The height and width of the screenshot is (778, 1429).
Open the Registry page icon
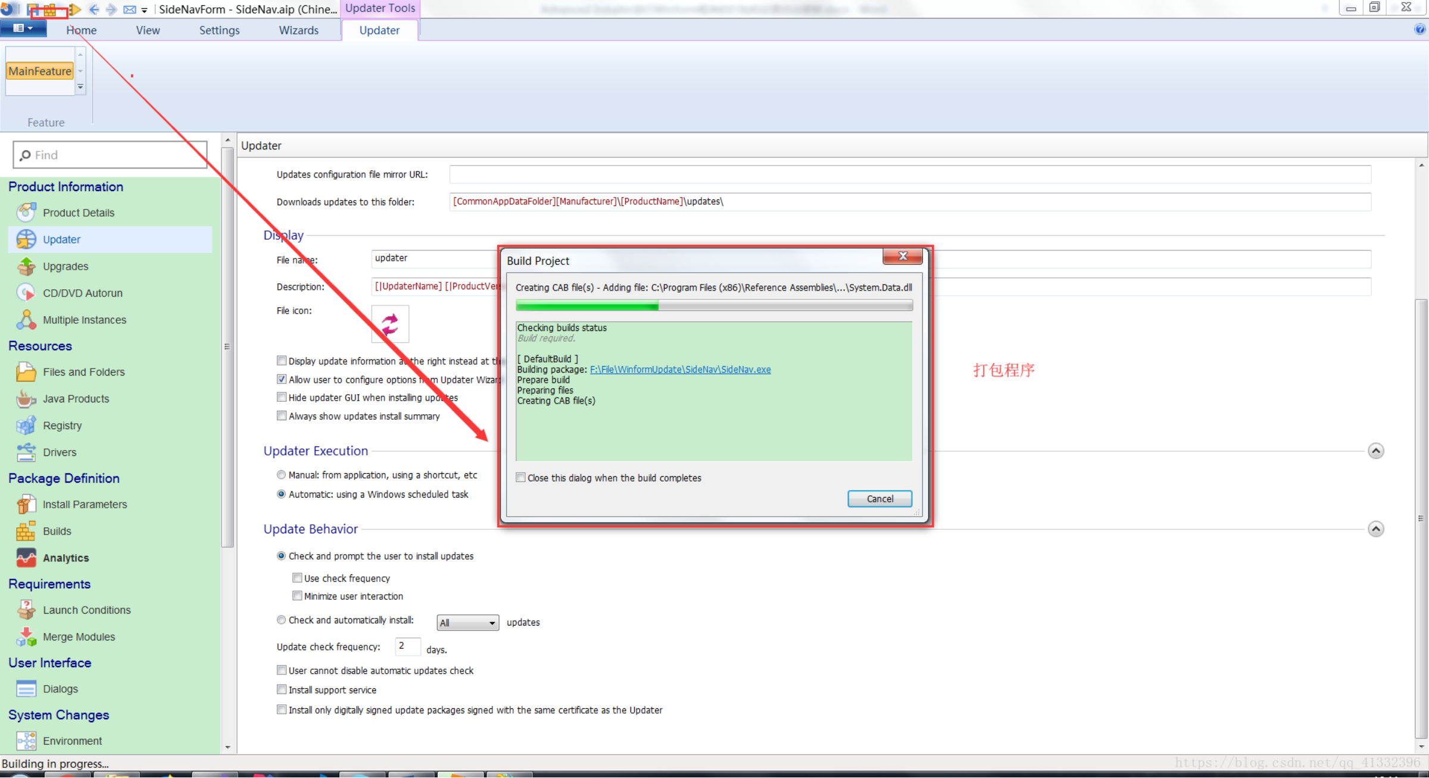coord(26,426)
